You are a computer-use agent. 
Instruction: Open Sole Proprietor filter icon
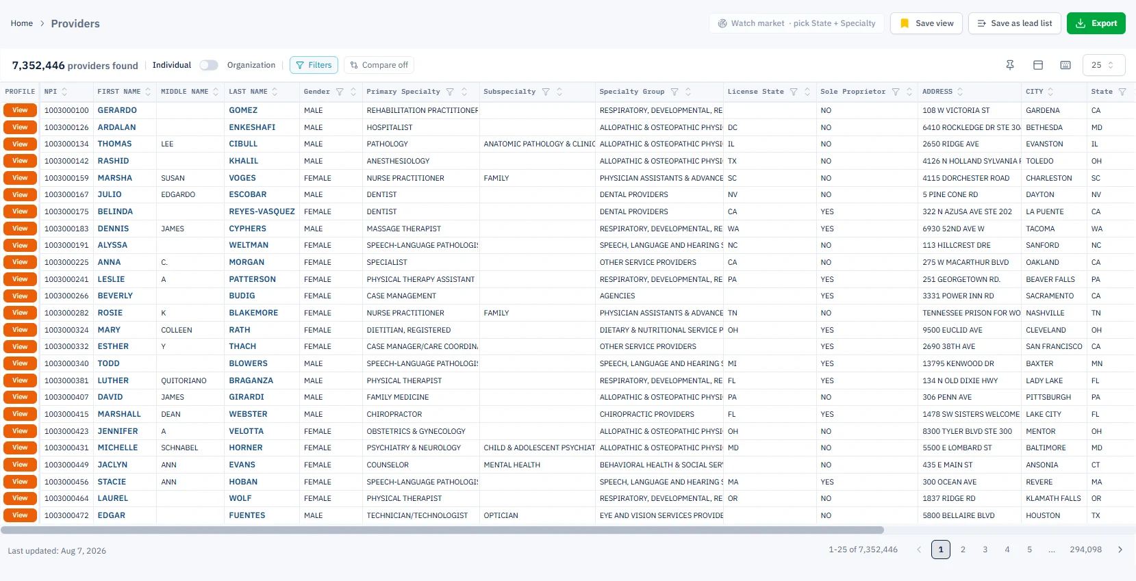896,92
